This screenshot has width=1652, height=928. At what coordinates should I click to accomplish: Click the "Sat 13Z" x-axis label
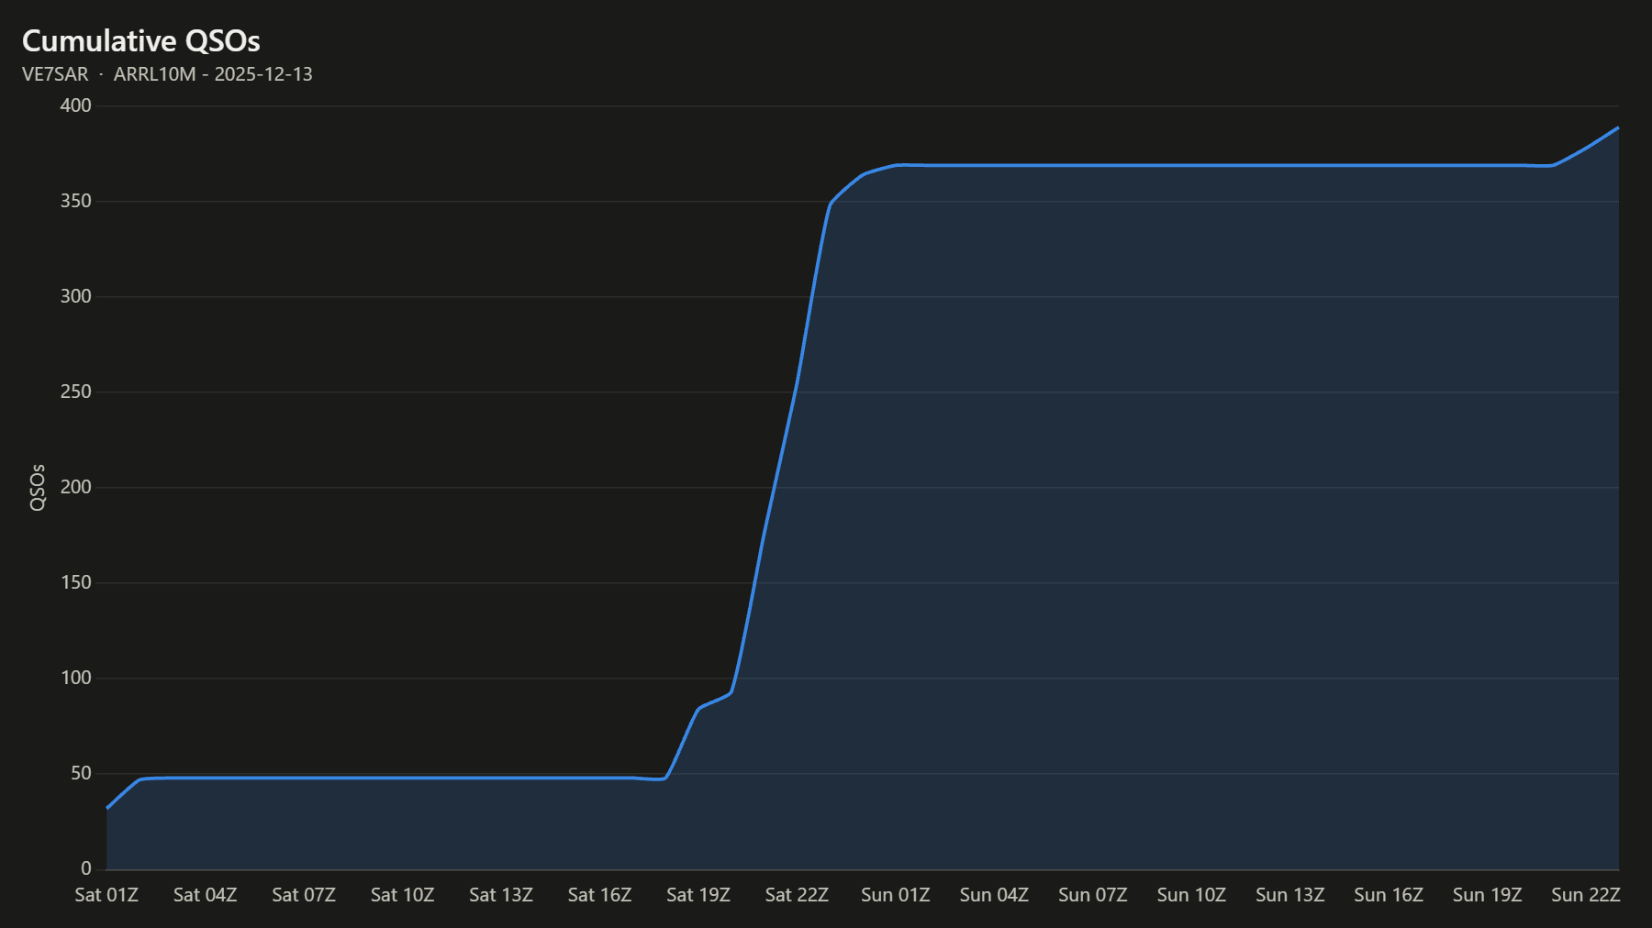pos(501,895)
